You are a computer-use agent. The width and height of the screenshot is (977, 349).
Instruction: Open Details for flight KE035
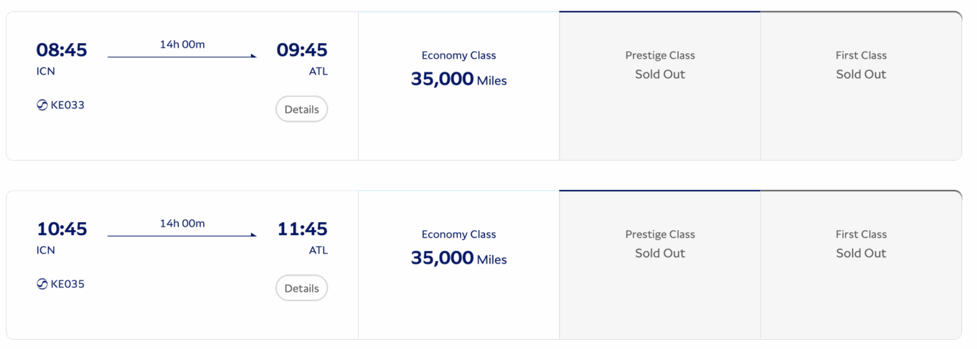pyautogui.click(x=301, y=289)
